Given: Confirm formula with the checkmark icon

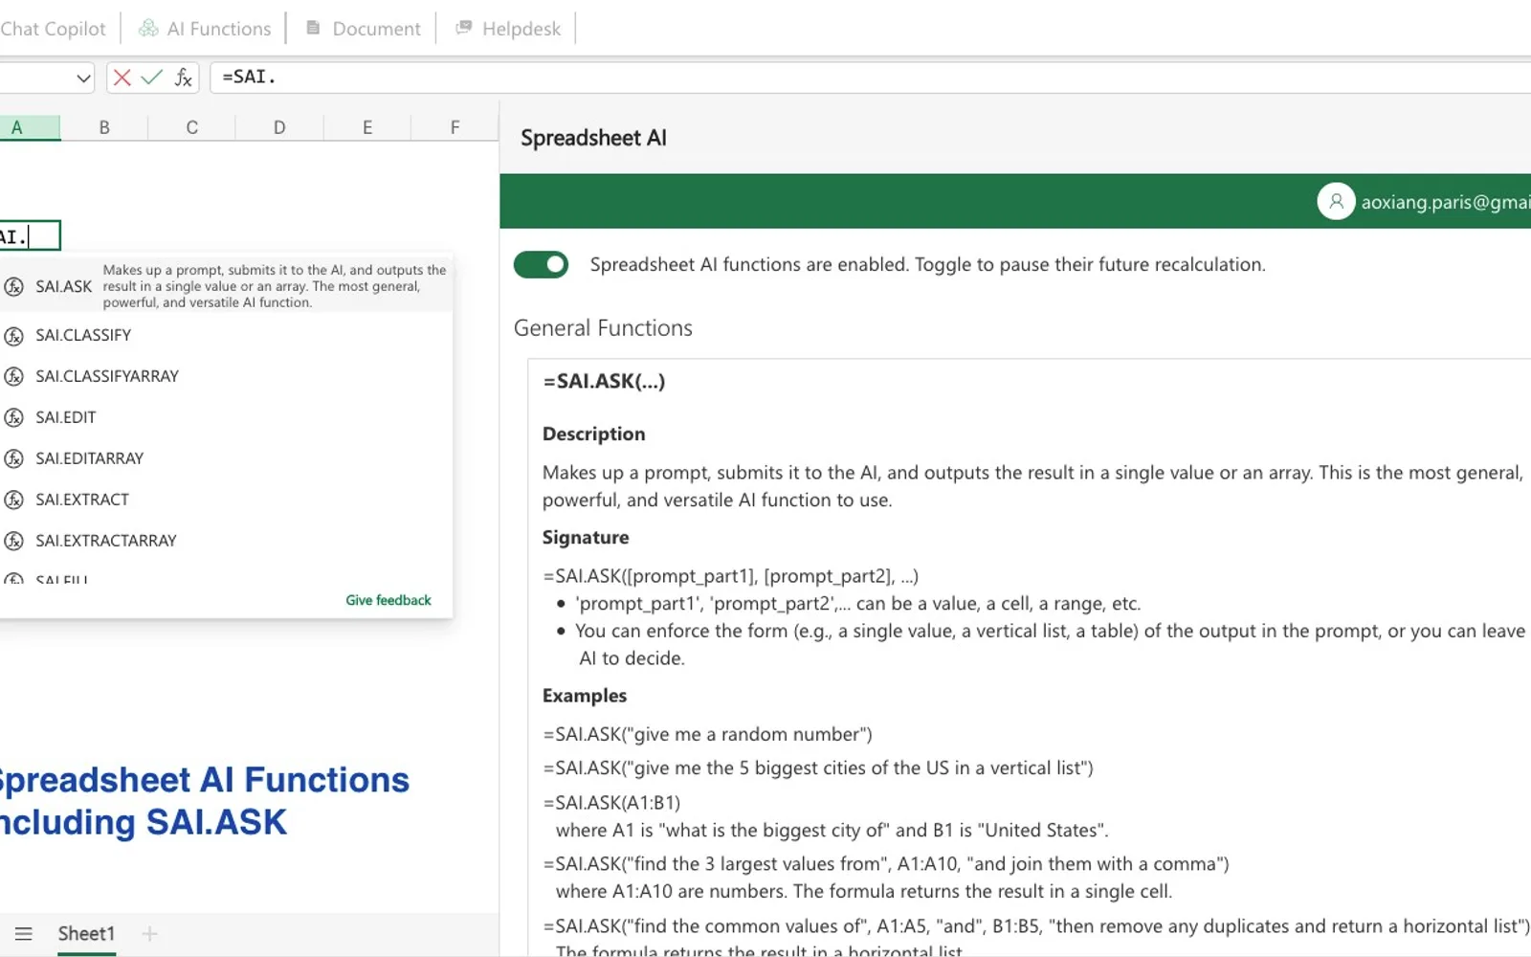Looking at the screenshot, I should 152,78.
